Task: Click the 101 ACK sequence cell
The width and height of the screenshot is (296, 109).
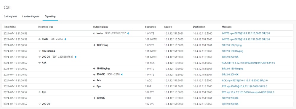Action: pyautogui.click(x=150, y=63)
